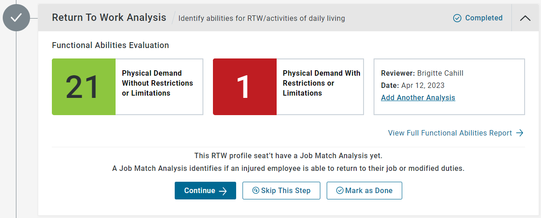The width and height of the screenshot is (541, 218).
Task: Click the gray checkmark step circle
Action: coord(16,18)
